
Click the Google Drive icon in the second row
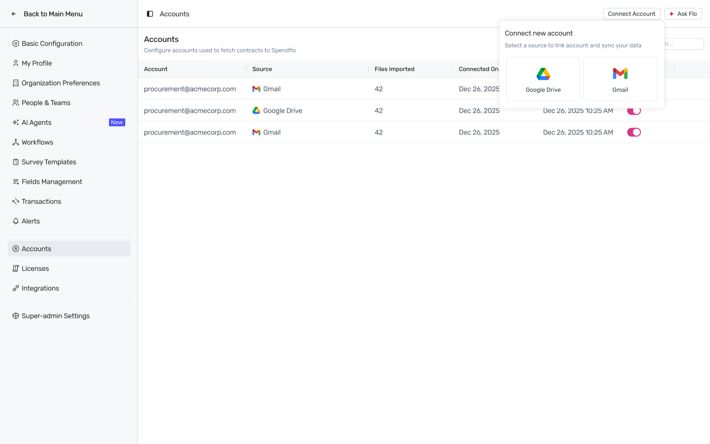pyautogui.click(x=256, y=111)
